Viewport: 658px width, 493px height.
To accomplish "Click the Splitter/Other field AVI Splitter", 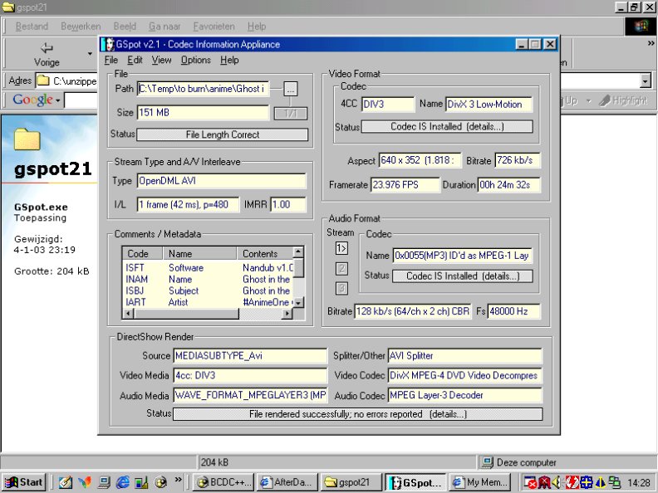I will point(465,355).
